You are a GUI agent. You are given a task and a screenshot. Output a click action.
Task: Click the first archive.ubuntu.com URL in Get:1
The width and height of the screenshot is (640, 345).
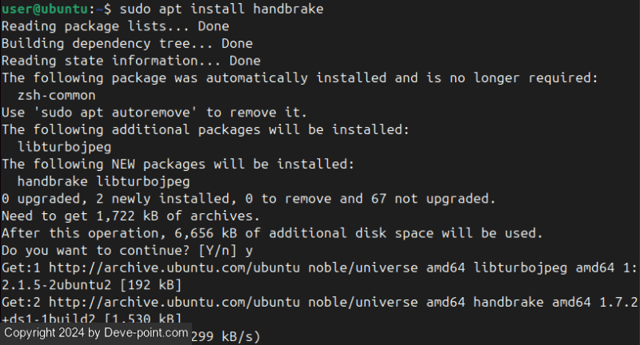pos(174,268)
